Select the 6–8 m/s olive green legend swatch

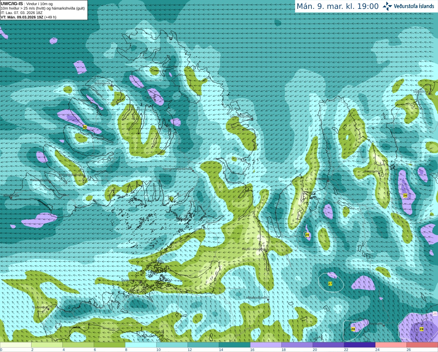(x=109, y=345)
